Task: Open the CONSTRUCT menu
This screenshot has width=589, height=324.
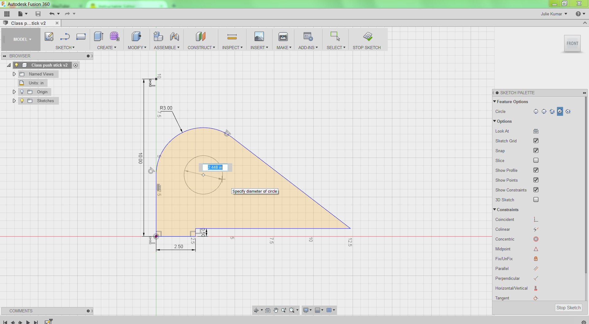Action: (x=202, y=48)
